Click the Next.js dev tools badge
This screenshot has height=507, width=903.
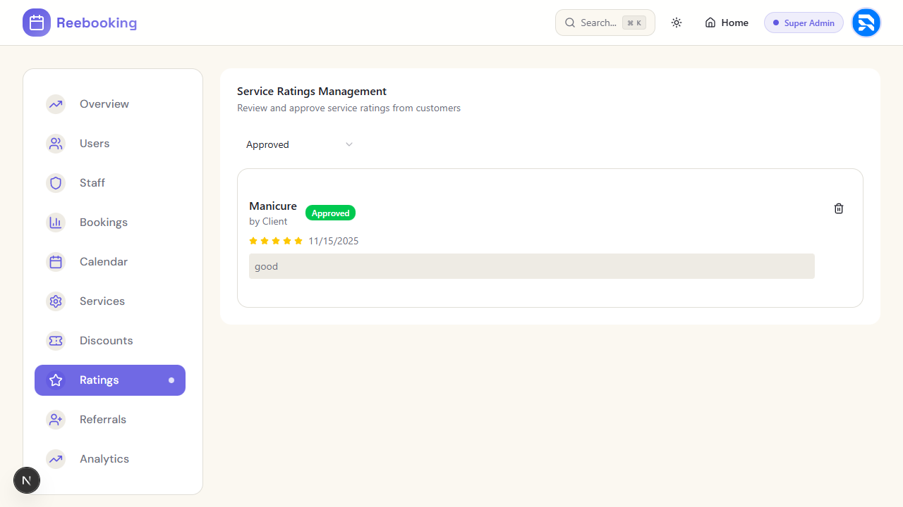[x=27, y=481]
